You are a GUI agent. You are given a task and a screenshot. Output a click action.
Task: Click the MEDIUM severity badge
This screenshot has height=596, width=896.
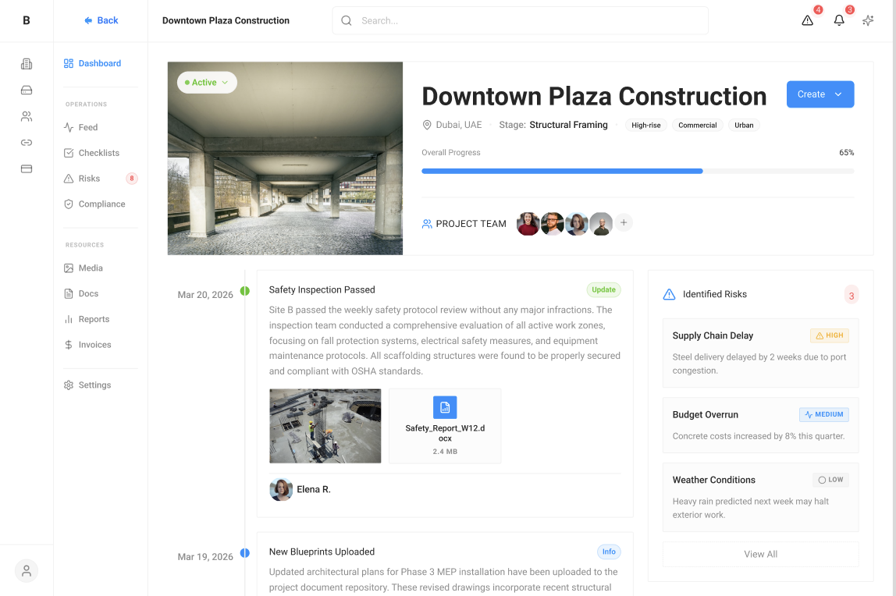click(x=824, y=414)
